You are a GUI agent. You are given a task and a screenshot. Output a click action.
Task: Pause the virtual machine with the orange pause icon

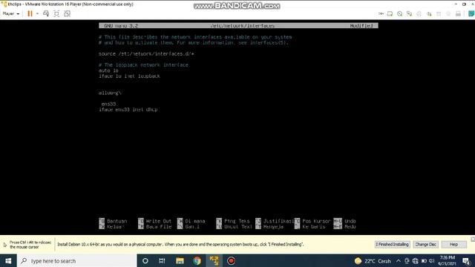30,13
